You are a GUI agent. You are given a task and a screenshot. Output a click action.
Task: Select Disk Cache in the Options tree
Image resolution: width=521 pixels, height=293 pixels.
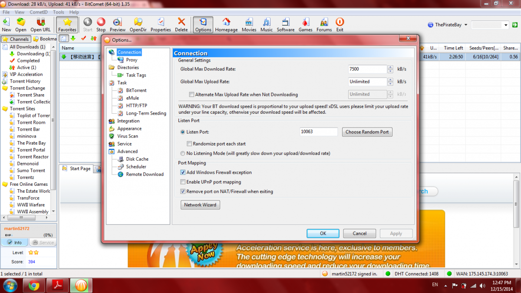pos(137,159)
